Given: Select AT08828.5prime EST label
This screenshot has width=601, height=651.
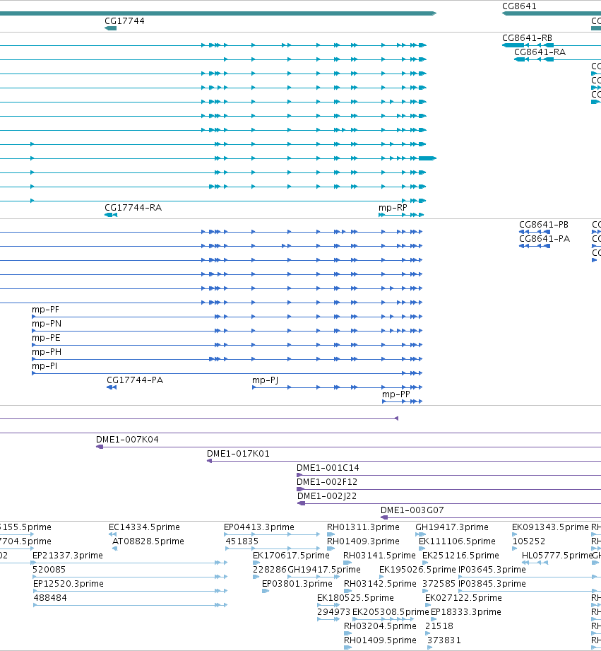Looking at the screenshot, I should click(x=148, y=541).
